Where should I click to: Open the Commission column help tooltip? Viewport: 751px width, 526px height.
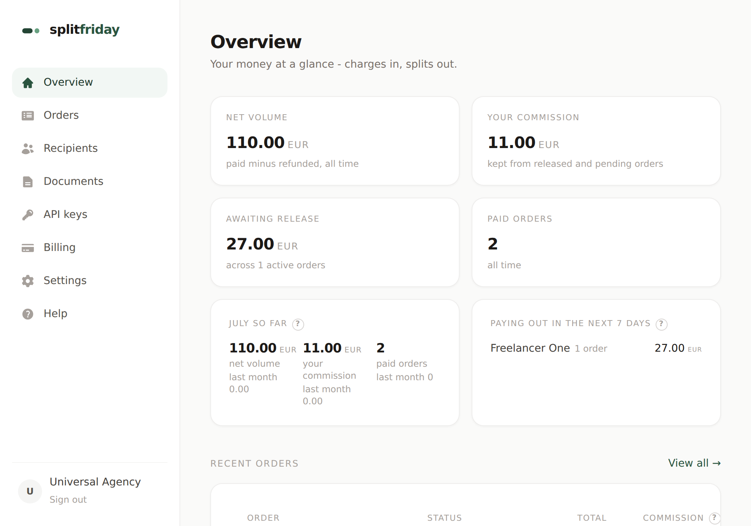click(x=715, y=518)
